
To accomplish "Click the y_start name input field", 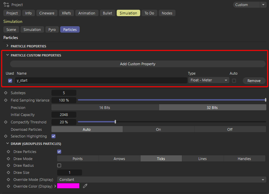I will (x=101, y=80).
